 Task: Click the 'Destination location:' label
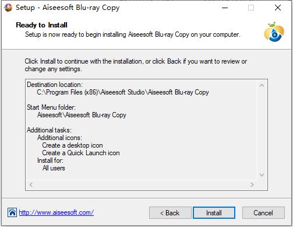[55, 85]
